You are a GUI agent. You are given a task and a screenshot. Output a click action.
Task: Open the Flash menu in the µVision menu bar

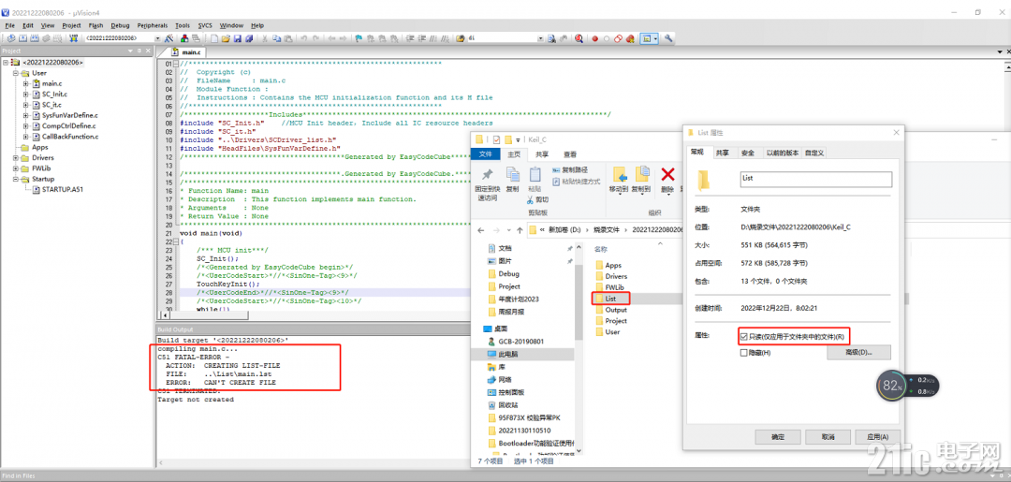[x=95, y=25]
